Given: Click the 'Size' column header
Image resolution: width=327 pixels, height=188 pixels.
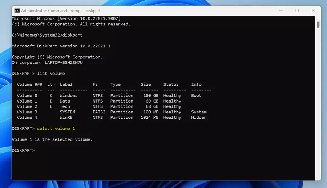Looking at the screenshot, I should (x=146, y=84).
